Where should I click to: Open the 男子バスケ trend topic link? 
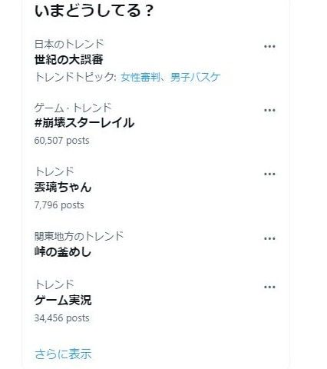pos(195,77)
